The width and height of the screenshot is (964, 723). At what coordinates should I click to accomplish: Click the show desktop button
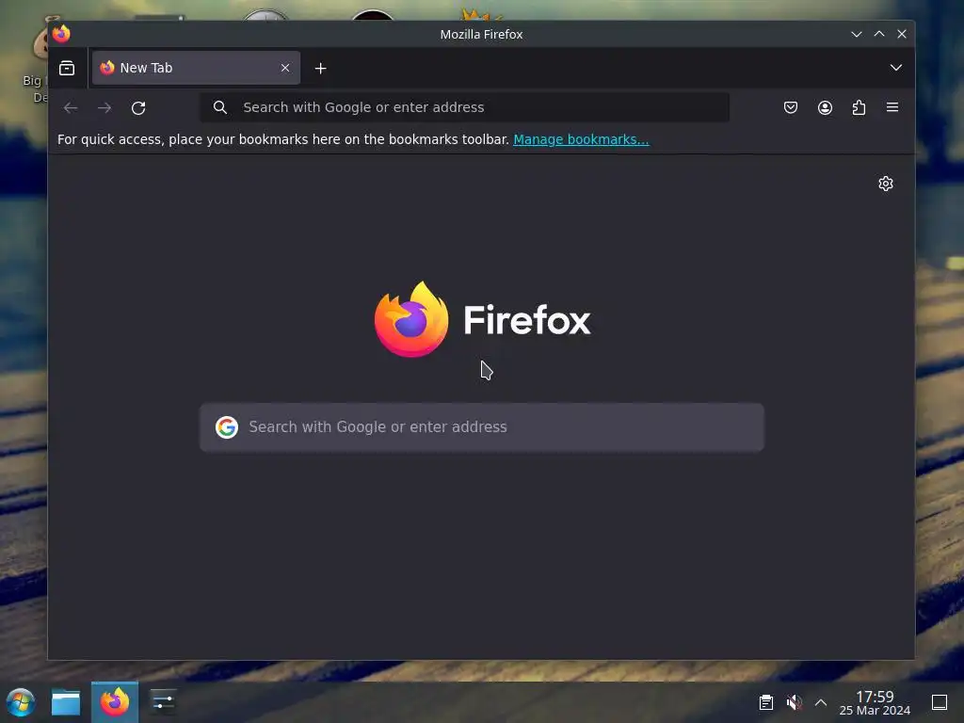940,702
